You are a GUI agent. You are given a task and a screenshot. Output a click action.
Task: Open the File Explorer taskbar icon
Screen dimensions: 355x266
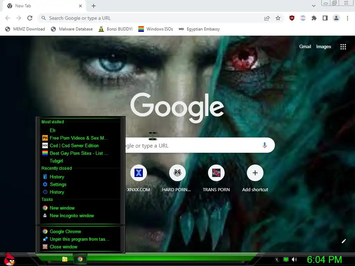click(65, 259)
